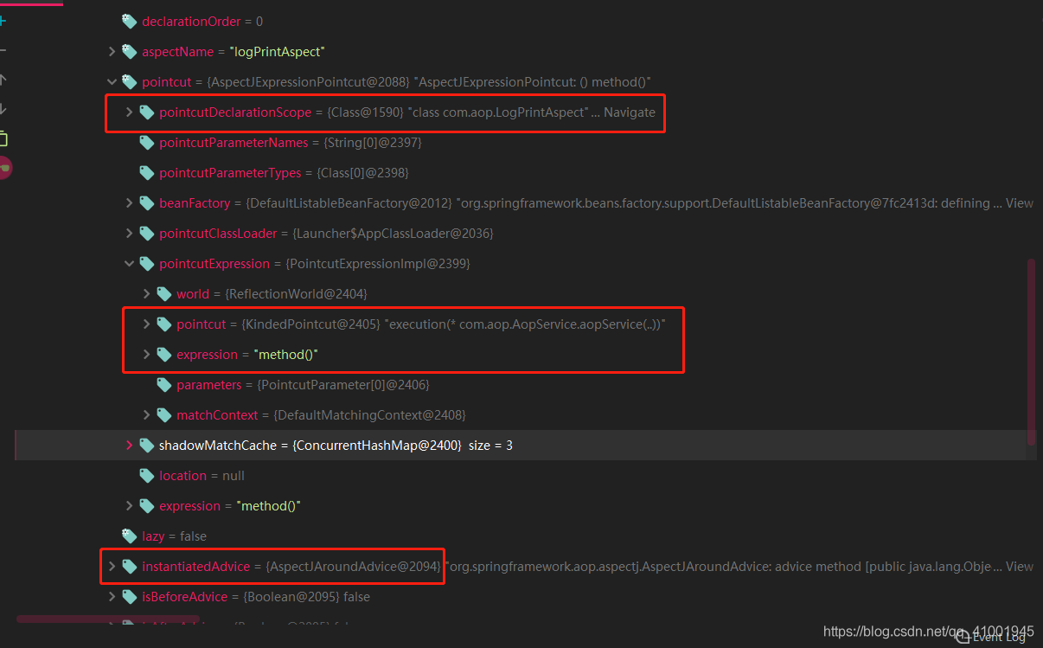The width and height of the screenshot is (1043, 648).
Task: Expand the instantiatedAdvice node
Action: 112,567
